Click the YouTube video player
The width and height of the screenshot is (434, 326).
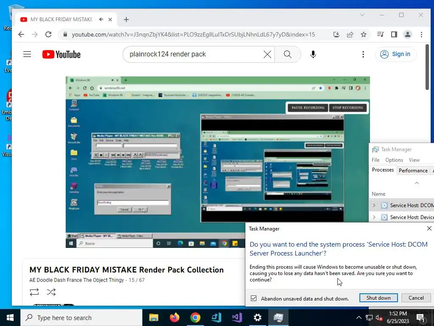tap(217, 162)
